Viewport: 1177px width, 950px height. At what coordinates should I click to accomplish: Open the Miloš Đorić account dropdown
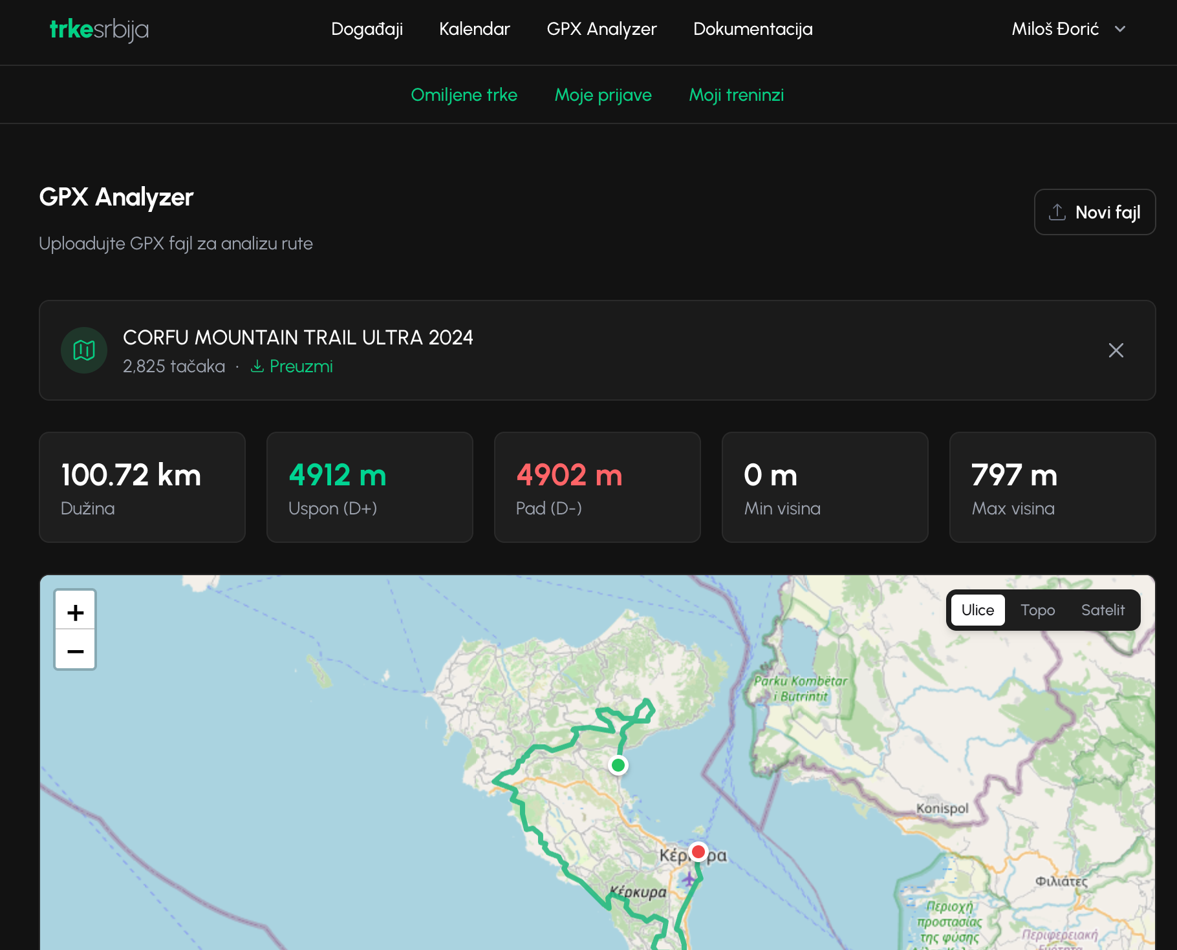click(1055, 28)
